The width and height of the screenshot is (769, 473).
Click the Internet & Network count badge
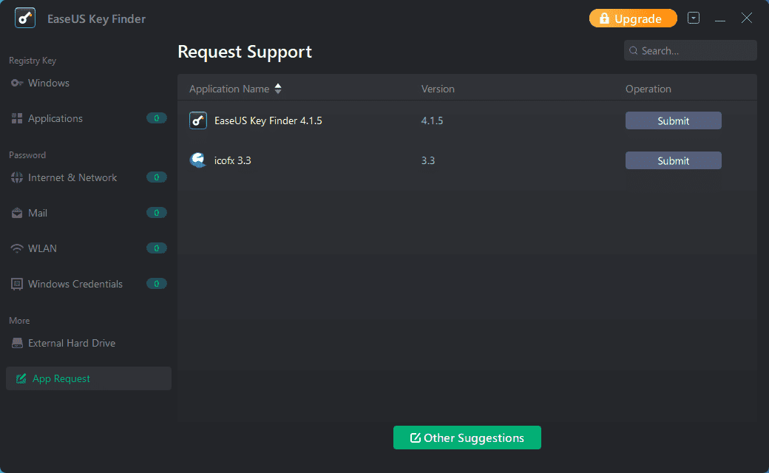coord(157,177)
